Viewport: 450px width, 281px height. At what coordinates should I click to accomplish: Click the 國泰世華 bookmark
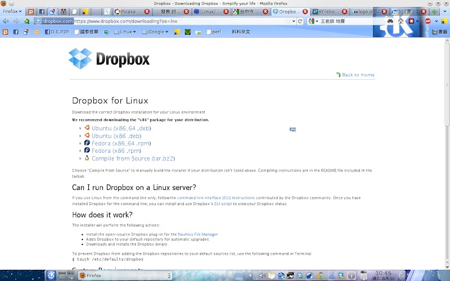(86, 32)
